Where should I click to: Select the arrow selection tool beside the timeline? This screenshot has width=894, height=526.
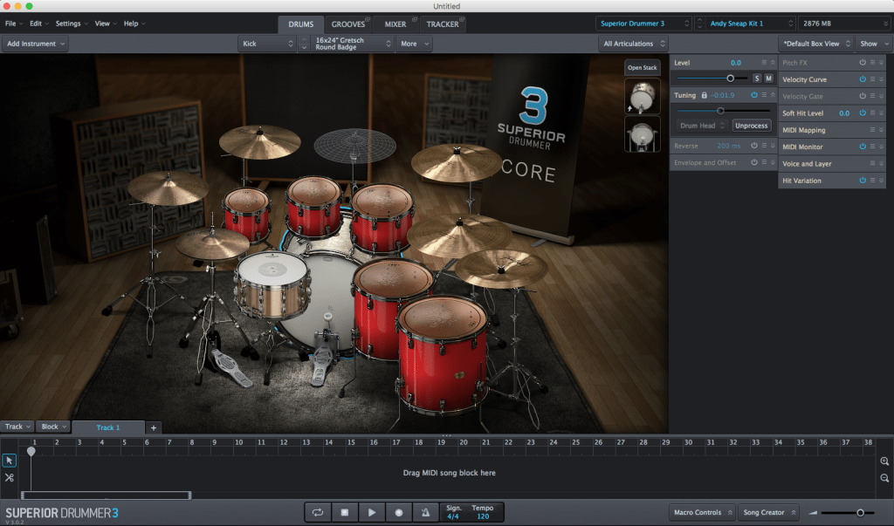[x=9, y=460]
